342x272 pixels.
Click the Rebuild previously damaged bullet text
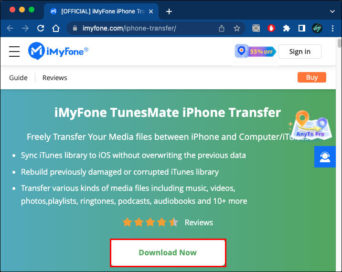point(120,172)
